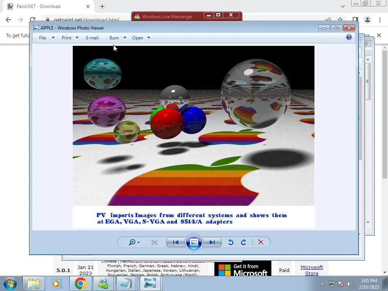Dismiss the Chrome notification bar with X
The image size is (388, 291).
tap(379, 35)
